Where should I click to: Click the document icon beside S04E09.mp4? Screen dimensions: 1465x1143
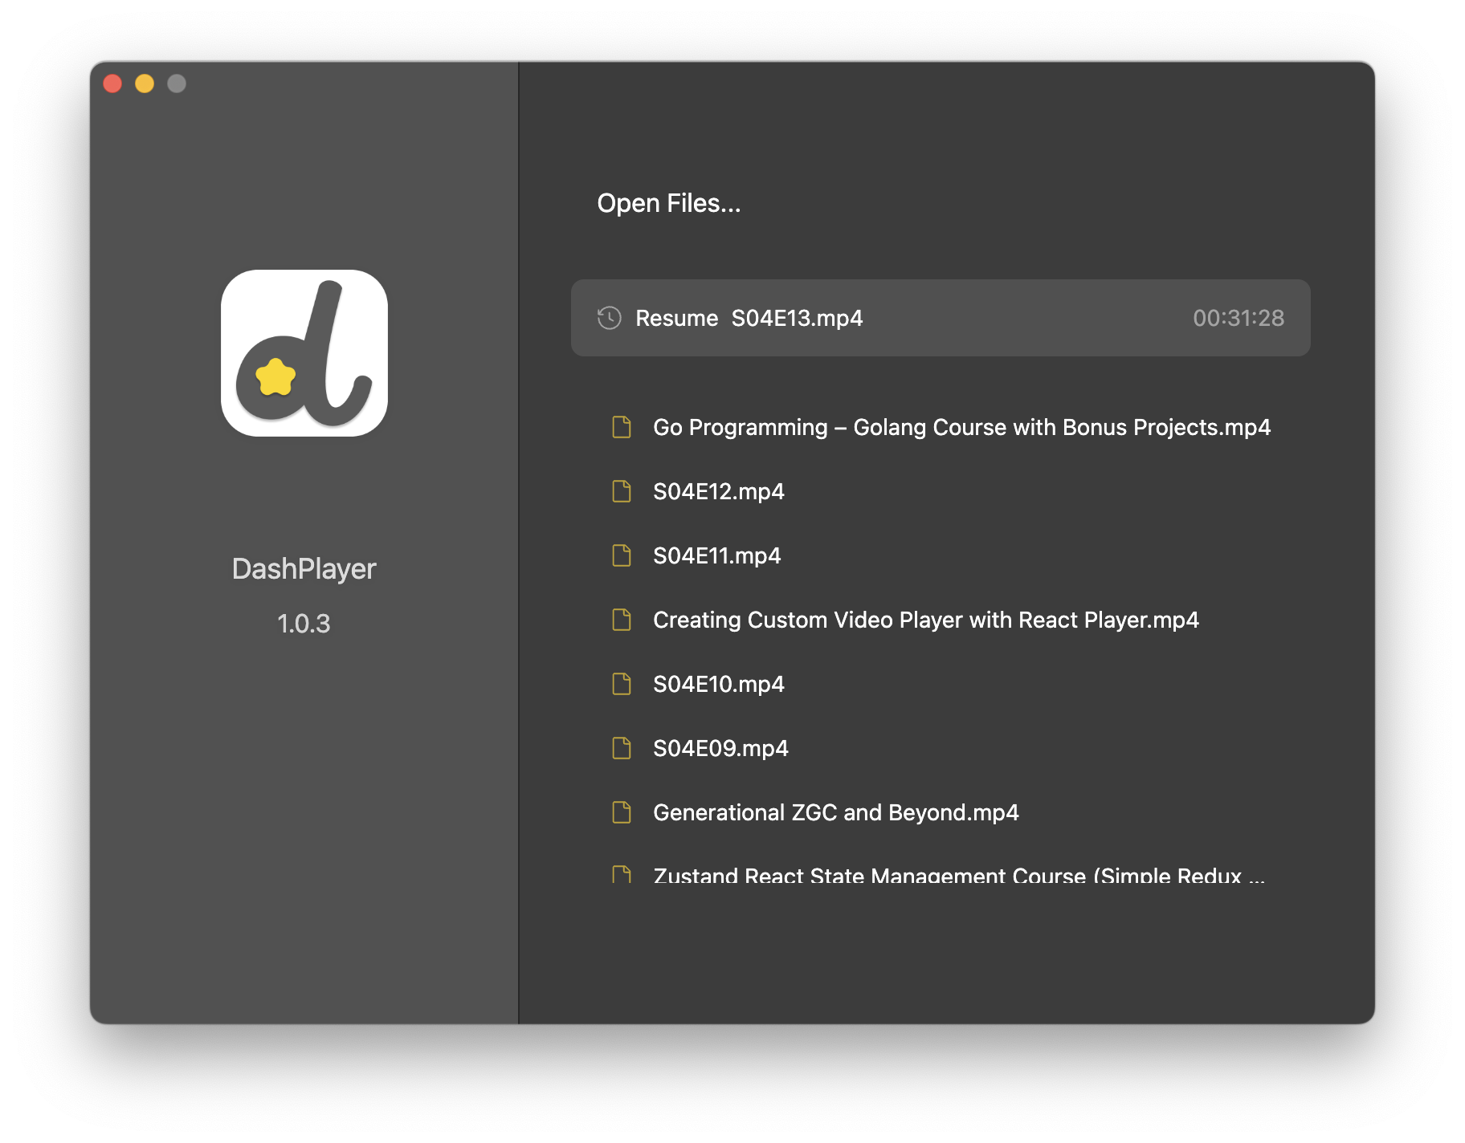pos(622,748)
